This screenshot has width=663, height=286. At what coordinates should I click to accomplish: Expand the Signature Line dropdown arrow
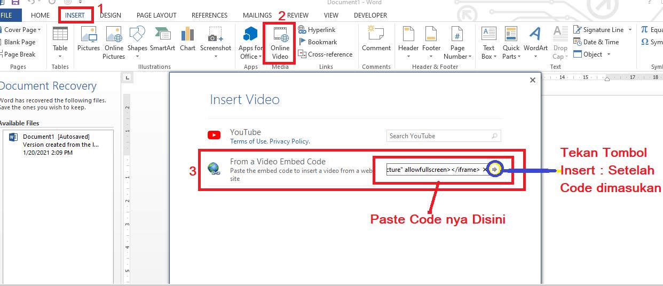tap(630, 30)
